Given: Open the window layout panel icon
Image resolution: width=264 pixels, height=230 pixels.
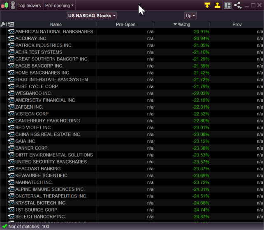Looking at the screenshot, I should 227,5.
